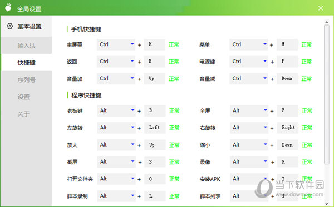
Task: Open modifier dropdown for 菜单
Action: 249,44
